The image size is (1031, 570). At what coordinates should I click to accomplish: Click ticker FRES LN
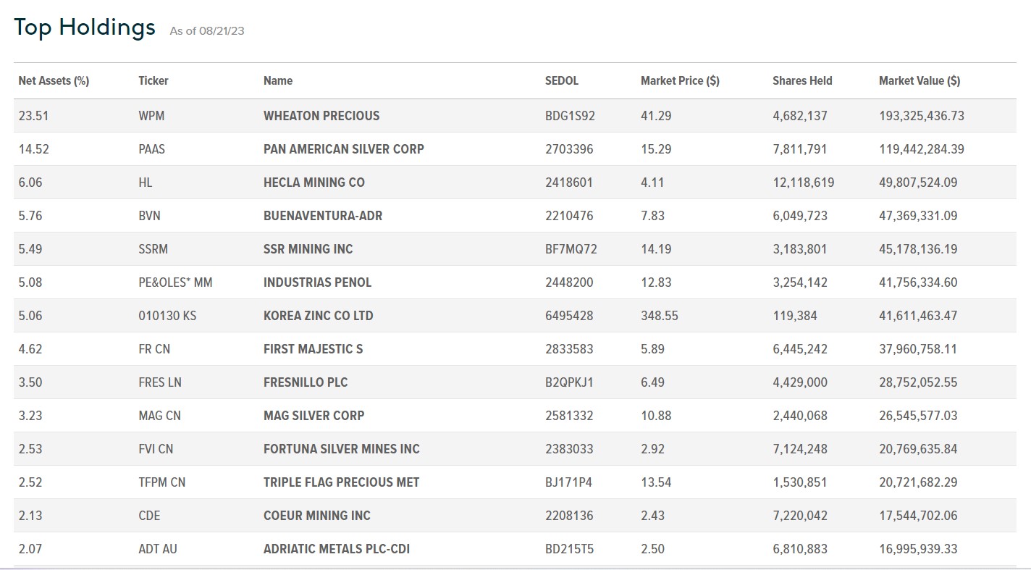pyautogui.click(x=160, y=382)
